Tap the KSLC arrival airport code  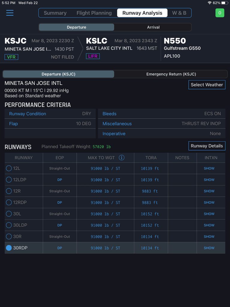click(97, 41)
